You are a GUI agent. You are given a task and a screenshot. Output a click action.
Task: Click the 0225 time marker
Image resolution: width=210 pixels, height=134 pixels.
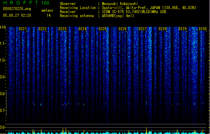(x=102, y=29)
